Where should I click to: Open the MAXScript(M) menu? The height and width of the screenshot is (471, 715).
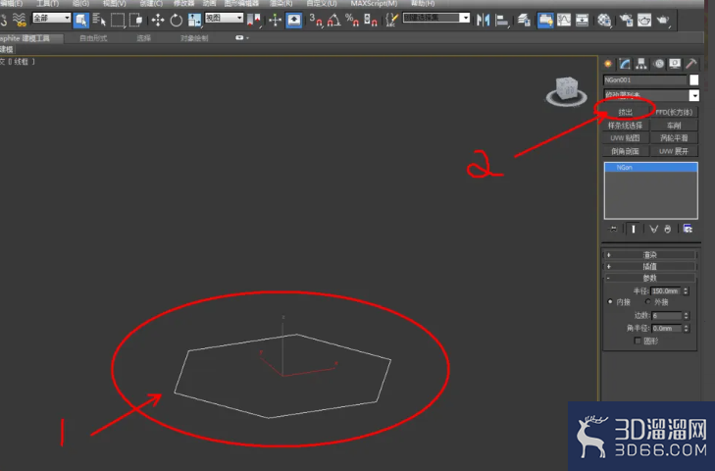[374, 4]
